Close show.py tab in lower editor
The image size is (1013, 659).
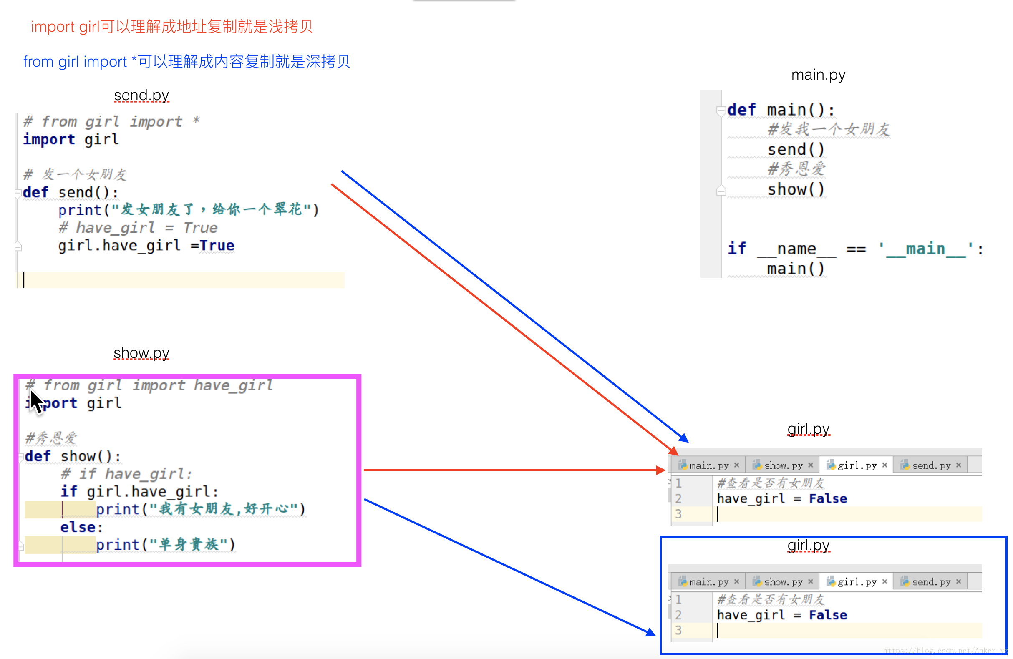click(x=811, y=581)
